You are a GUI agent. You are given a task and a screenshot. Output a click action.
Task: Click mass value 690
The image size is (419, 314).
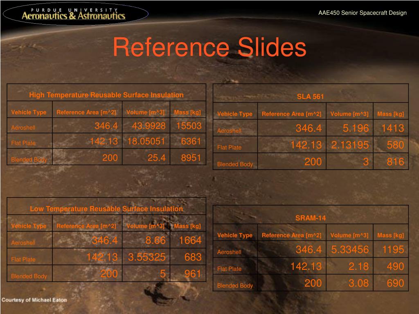tap(396, 283)
